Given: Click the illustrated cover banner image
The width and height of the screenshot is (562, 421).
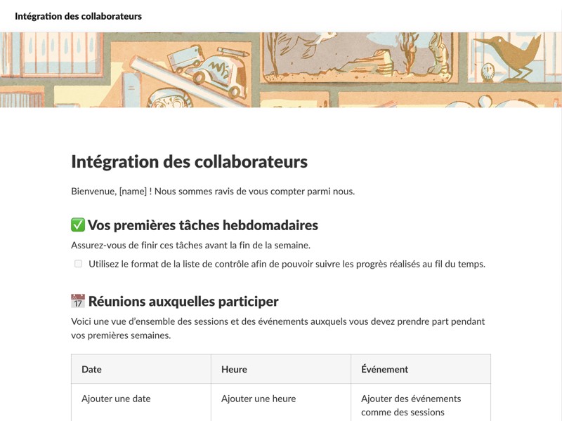Looking at the screenshot, I should pyautogui.click(x=281, y=69).
